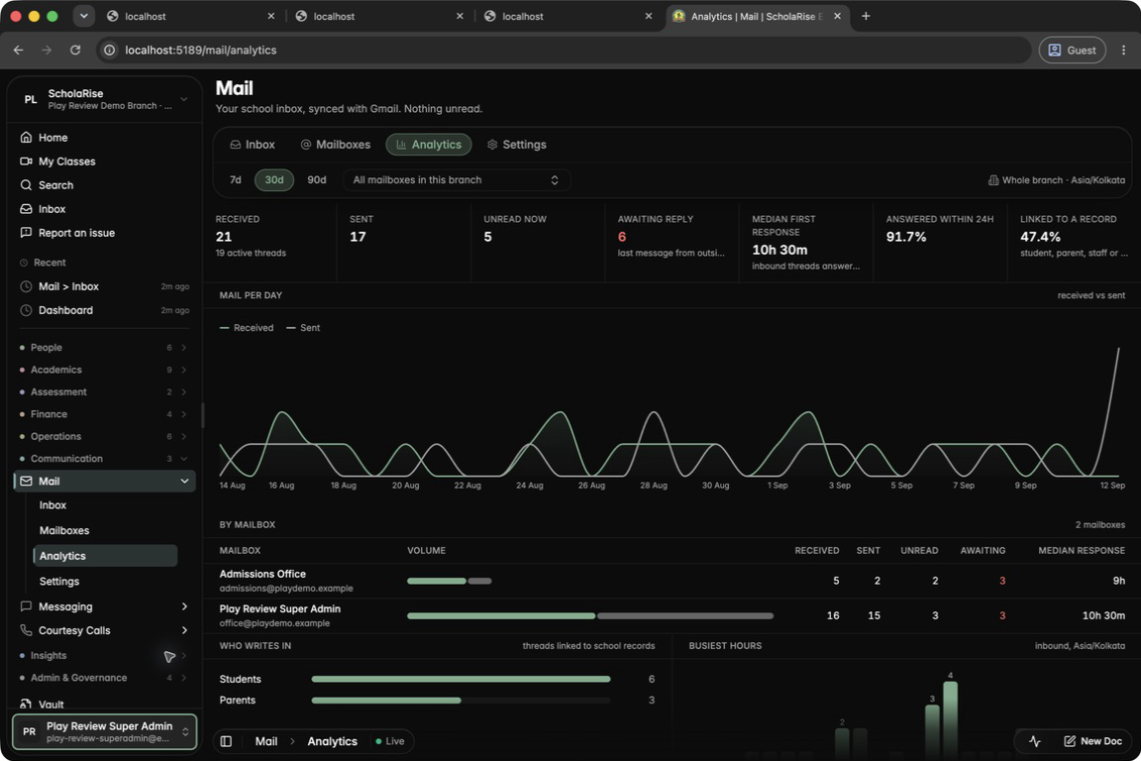This screenshot has width=1141, height=761.
Task: Click the Parents threads bar
Action: (461, 701)
